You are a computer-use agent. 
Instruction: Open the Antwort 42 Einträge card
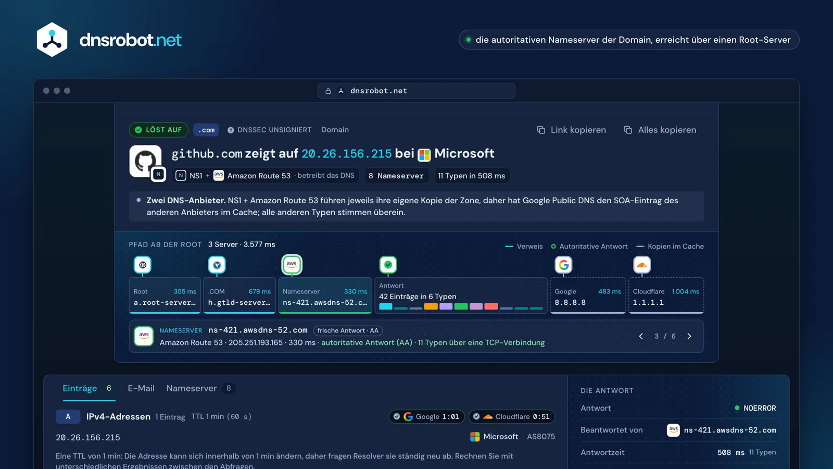pyautogui.click(x=461, y=295)
